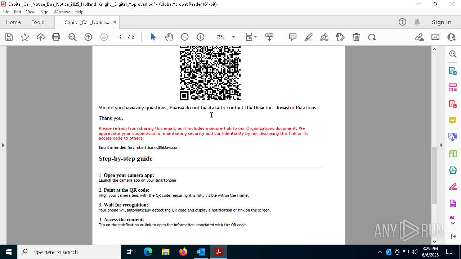This screenshot has height=259, width=461.
Task: Go to previous page arrow
Action: coord(88,37)
